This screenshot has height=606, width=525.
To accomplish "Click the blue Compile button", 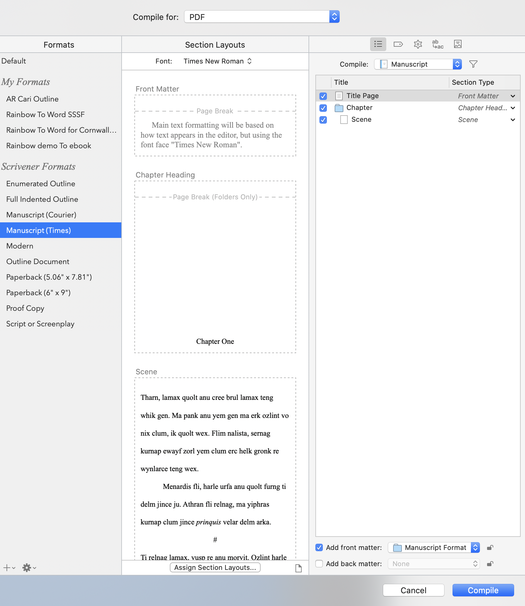I will tap(483, 590).
